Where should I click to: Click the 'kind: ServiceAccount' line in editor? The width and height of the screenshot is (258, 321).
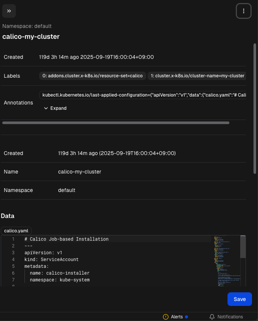[51, 260]
